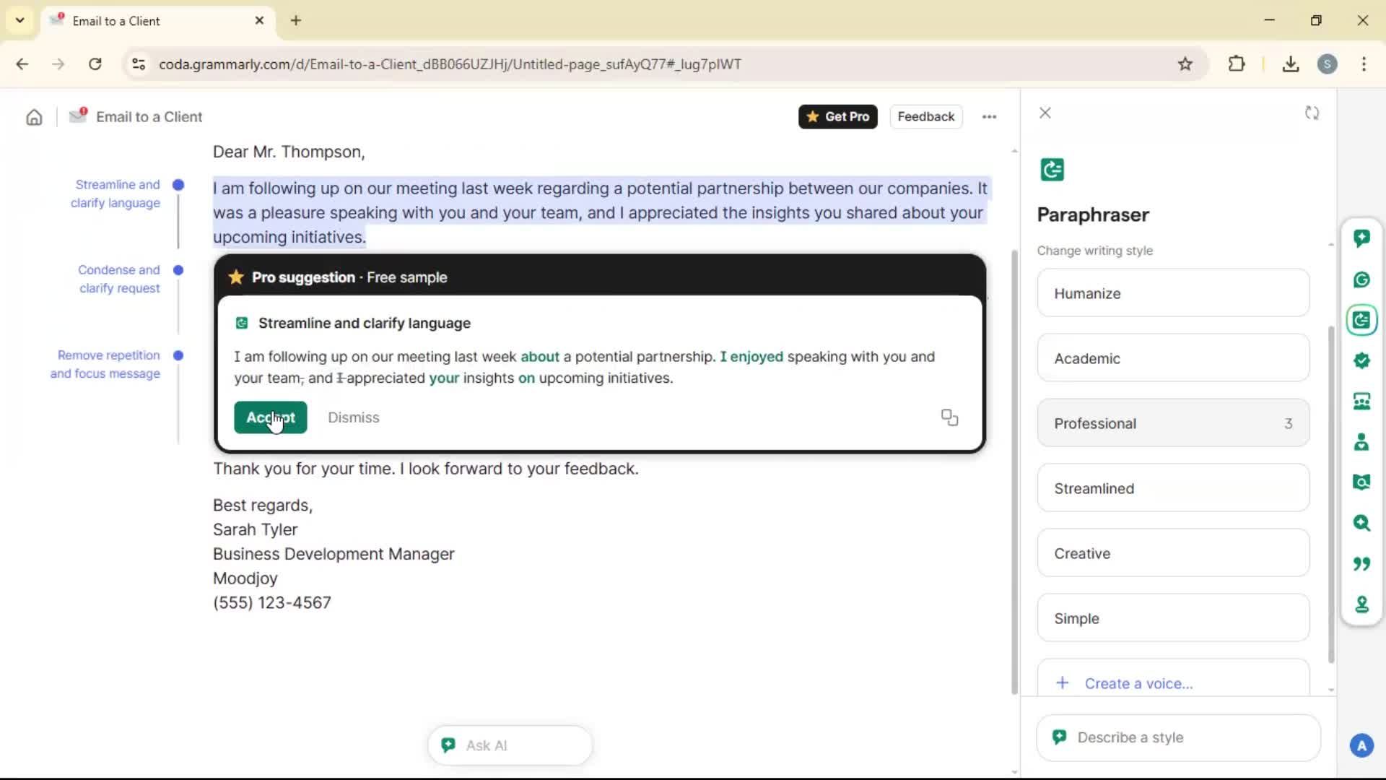The image size is (1386, 780).
Task: Go to the home icon
Action: click(x=34, y=117)
